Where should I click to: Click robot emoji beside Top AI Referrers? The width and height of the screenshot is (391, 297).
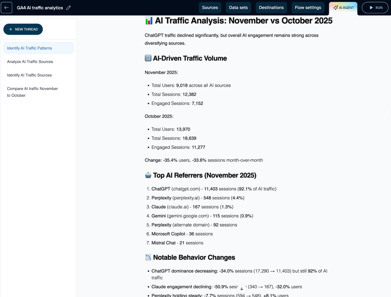(148, 175)
